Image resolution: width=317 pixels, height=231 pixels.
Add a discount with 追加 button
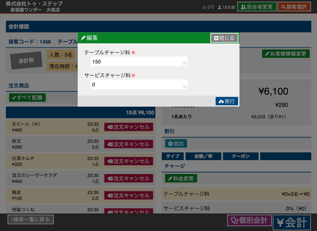click(x=175, y=143)
